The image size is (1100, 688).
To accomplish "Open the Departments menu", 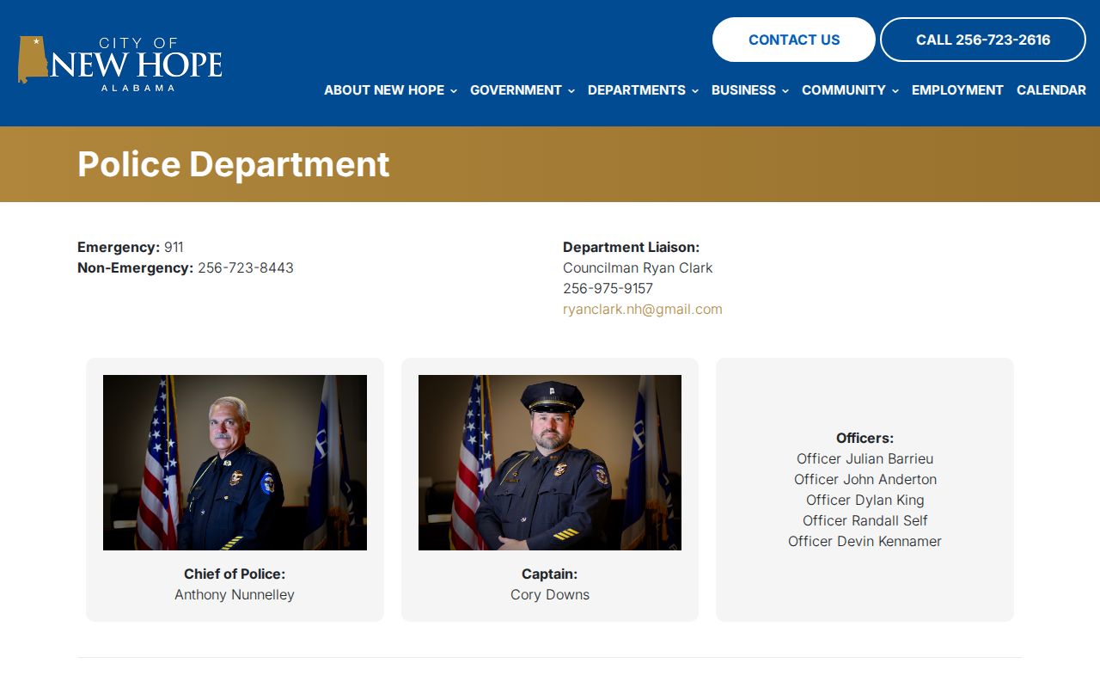I will 643,90.
